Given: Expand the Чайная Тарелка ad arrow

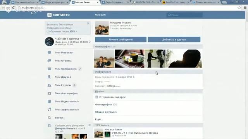Looking at the screenshot, I should click(90, 42).
